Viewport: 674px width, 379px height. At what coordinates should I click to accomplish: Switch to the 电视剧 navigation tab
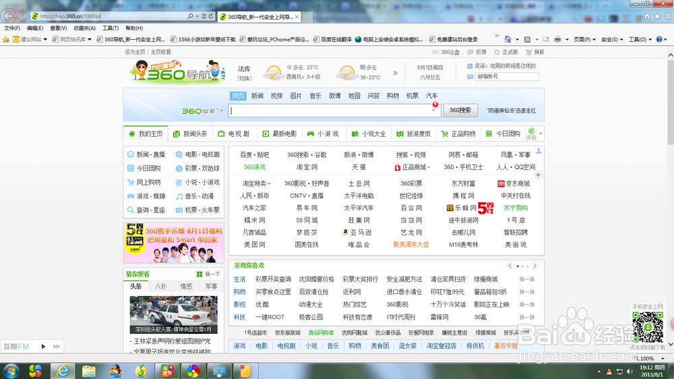[233, 134]
